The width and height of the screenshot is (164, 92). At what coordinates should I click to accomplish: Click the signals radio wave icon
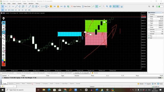point(61,6)
